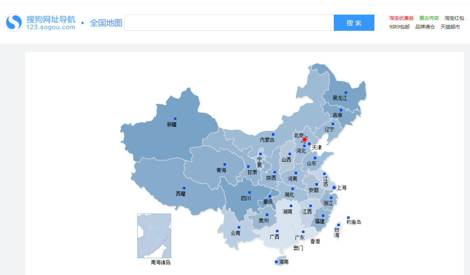Click the blue marker dot above 钓鱼岛
470x275 pixels.
[348, 218]
